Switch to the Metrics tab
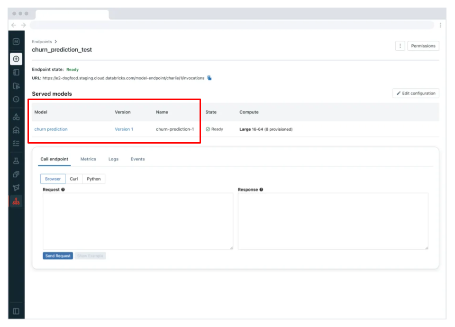 pos(88,159)
